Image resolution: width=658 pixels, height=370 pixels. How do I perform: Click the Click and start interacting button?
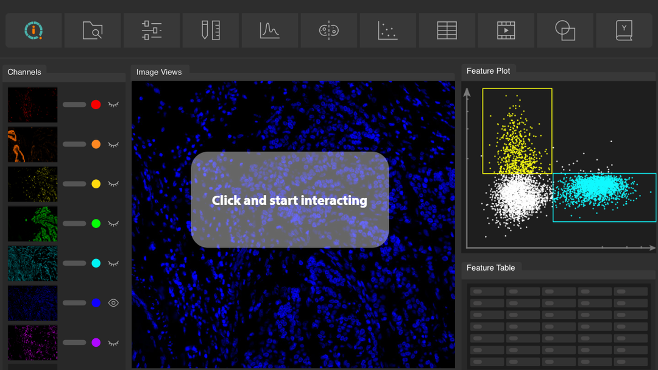coord(289,200)
